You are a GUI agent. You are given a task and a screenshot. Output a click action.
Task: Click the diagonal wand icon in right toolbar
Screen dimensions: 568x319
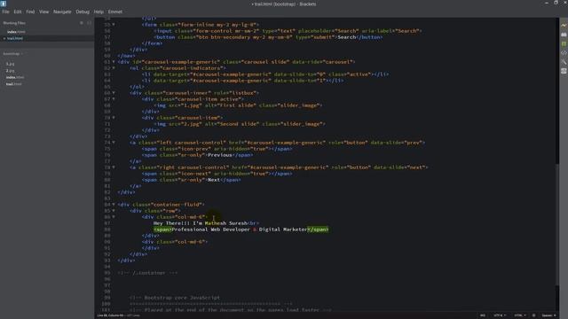(x=564, y=62)
